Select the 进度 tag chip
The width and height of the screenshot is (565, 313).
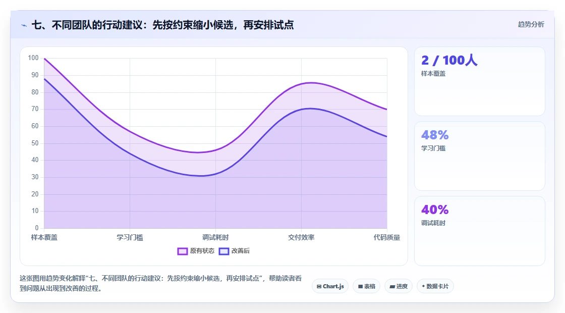[x=399, y=286]
